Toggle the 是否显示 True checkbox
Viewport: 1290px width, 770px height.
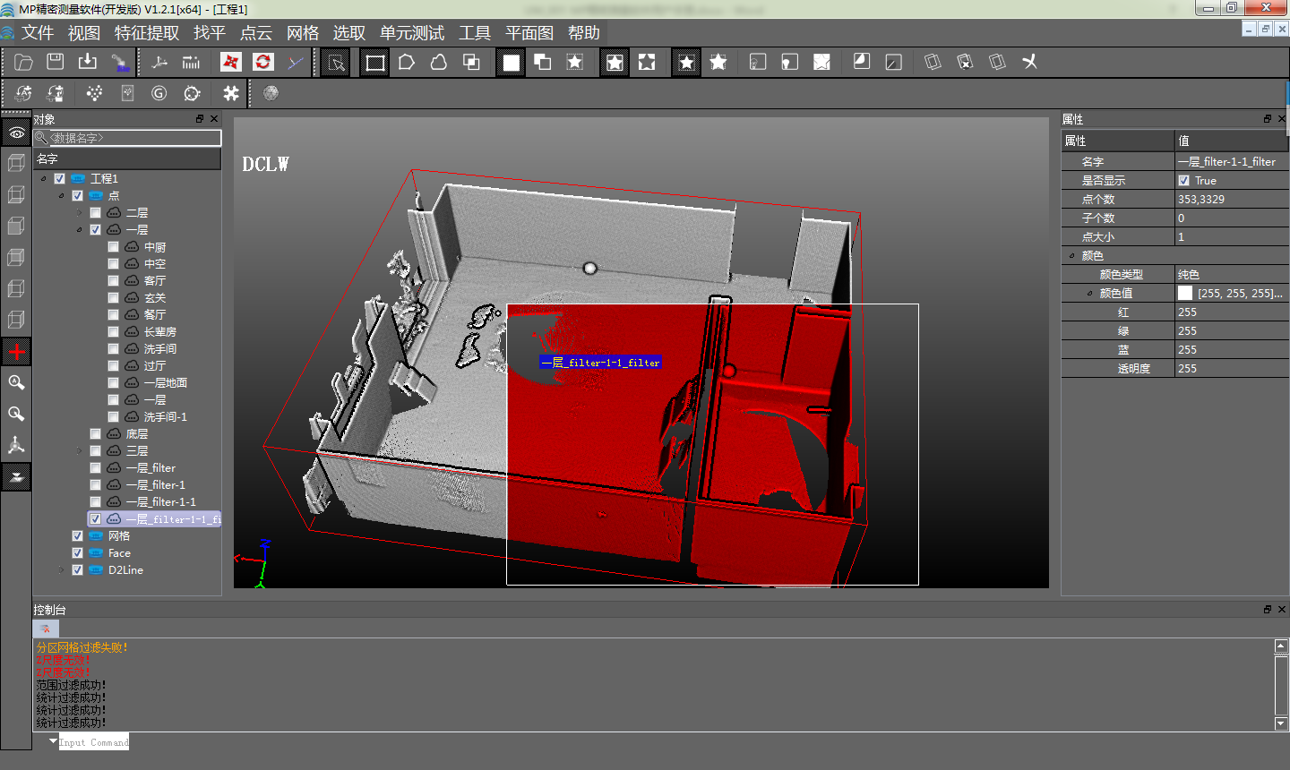(x=1183, y=181)
